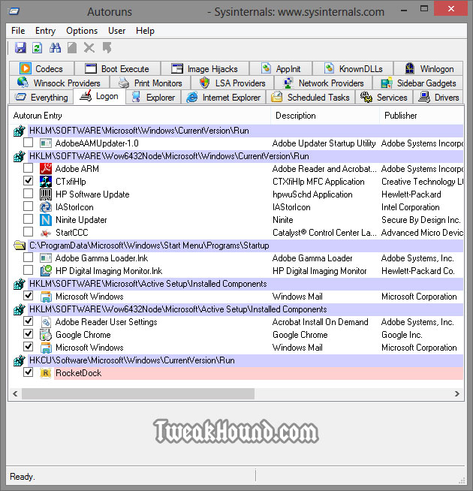Click the Autoruns title bar app icon
The image size is (473, 491).
coord(14,11)
